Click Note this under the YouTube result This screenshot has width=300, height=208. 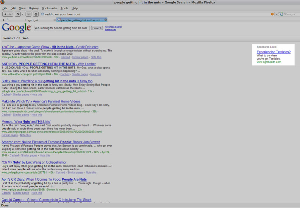[96, 57]
